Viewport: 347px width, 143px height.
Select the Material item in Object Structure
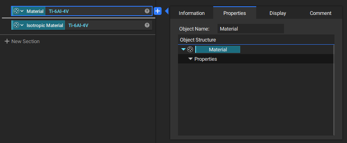point(218,49)
